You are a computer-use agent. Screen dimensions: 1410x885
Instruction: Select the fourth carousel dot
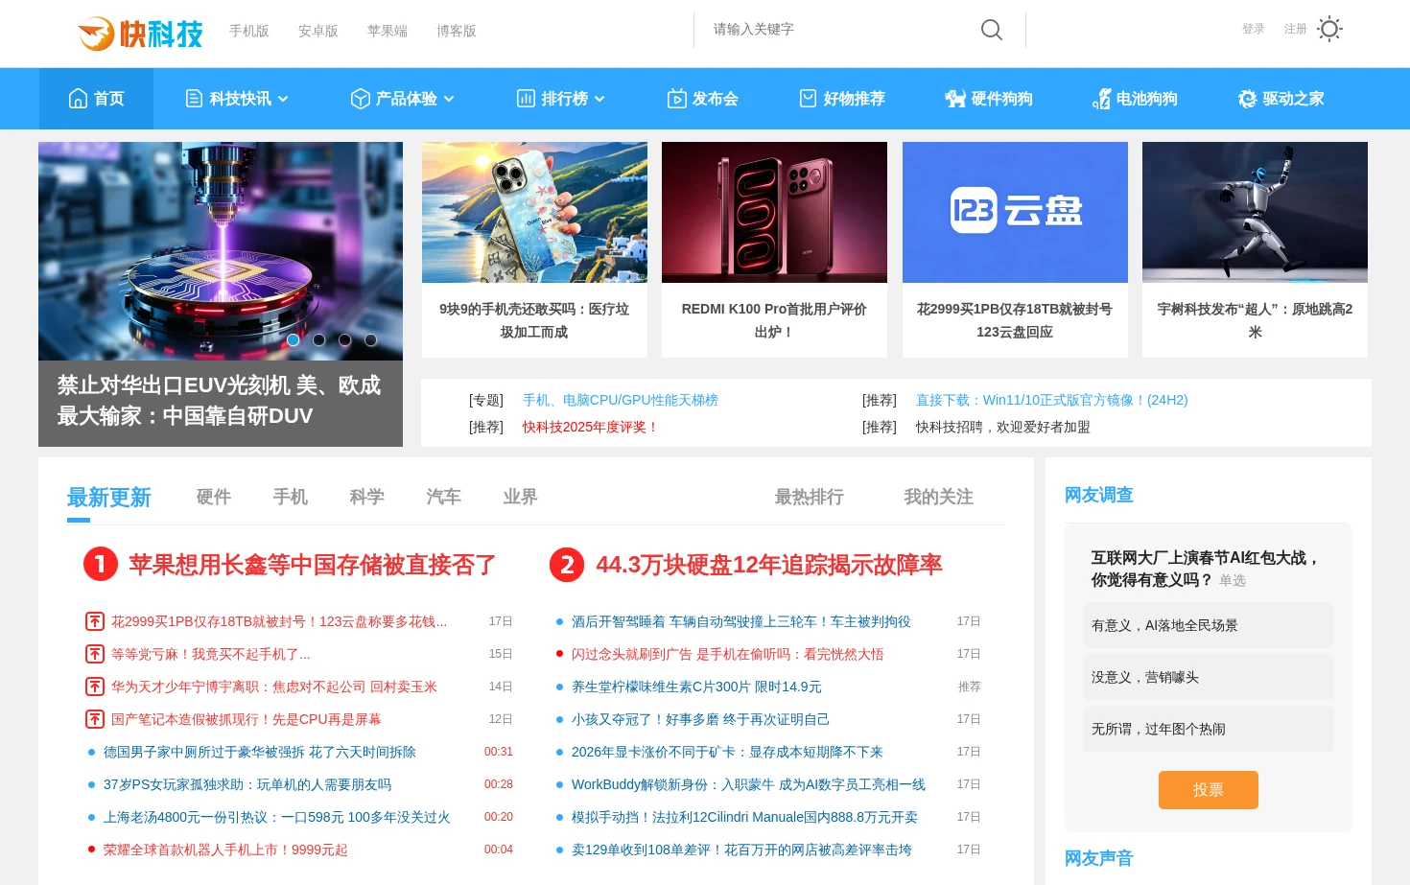tap(371, 339)
